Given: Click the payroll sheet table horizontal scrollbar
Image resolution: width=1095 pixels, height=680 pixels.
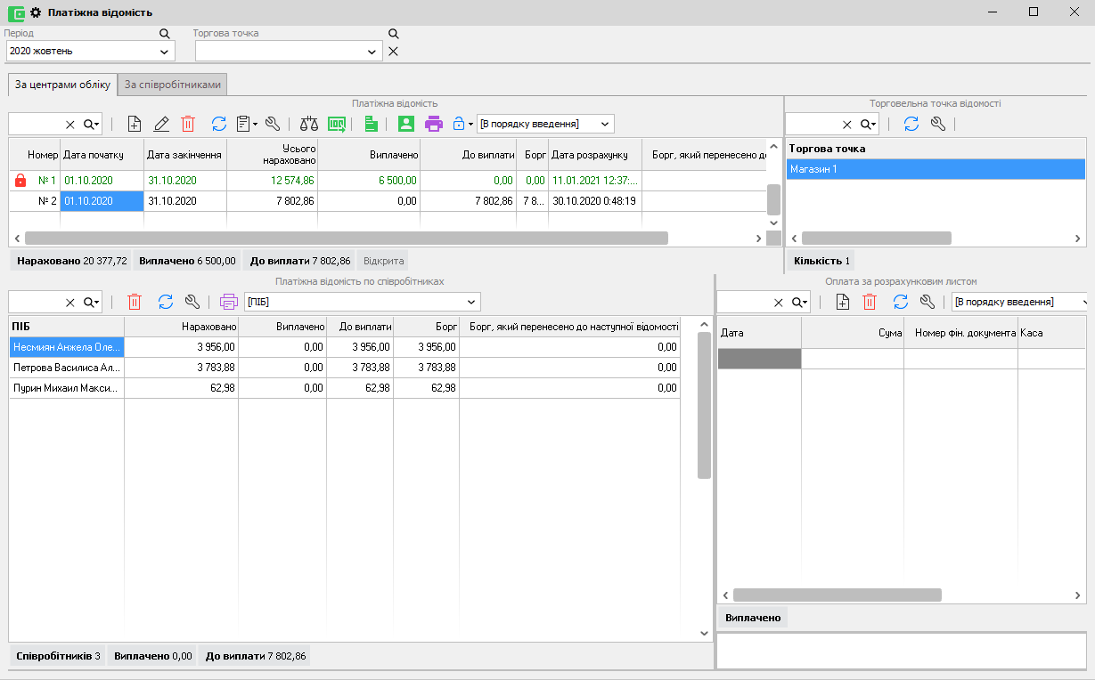Looking at the screenshot, I should pyautogui.click(x=346, y=239).
